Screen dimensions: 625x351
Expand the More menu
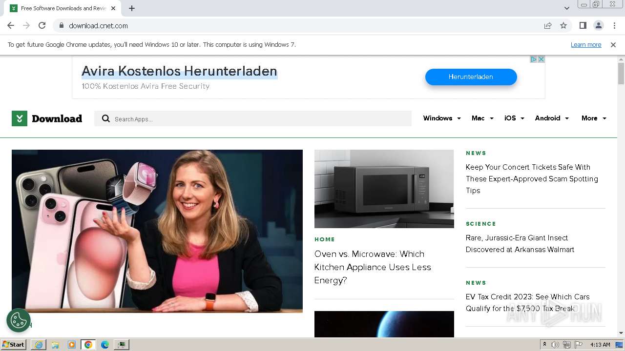(x=594, y=118)
